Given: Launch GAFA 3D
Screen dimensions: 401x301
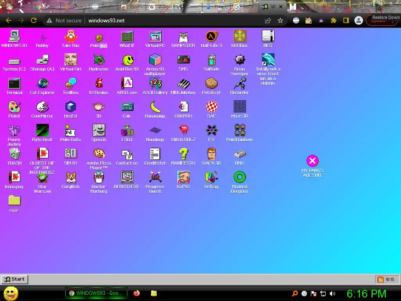Looking at the screenshot, I should click(x=211, y=154).
